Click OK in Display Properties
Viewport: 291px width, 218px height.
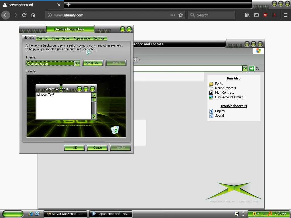point(74,148)
